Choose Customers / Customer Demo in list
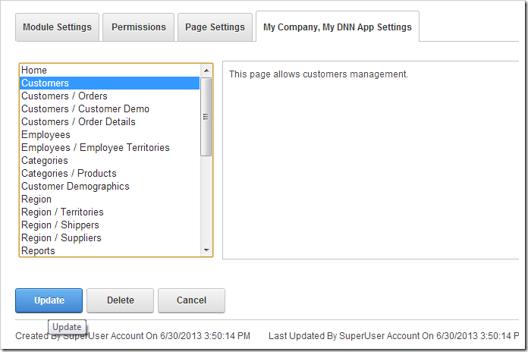The width and height of the screenshot is (528, 352). 110,108
